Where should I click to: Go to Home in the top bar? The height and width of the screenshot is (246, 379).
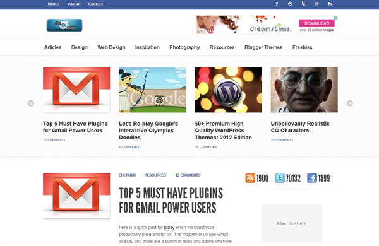(53, 4)
